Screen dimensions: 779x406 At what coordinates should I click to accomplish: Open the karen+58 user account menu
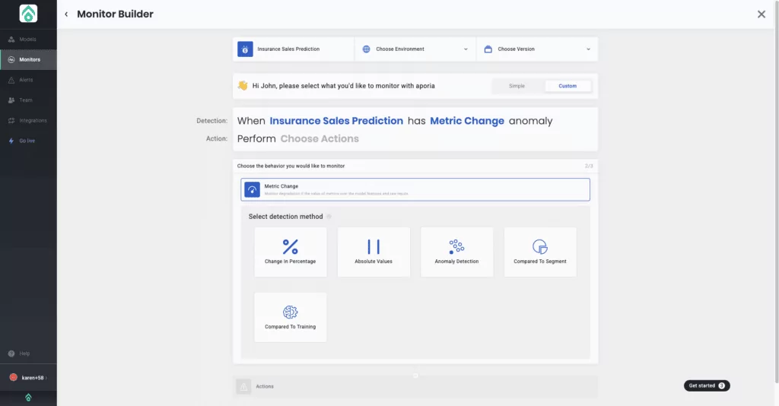pyautogui.click(x=28, y=378)
